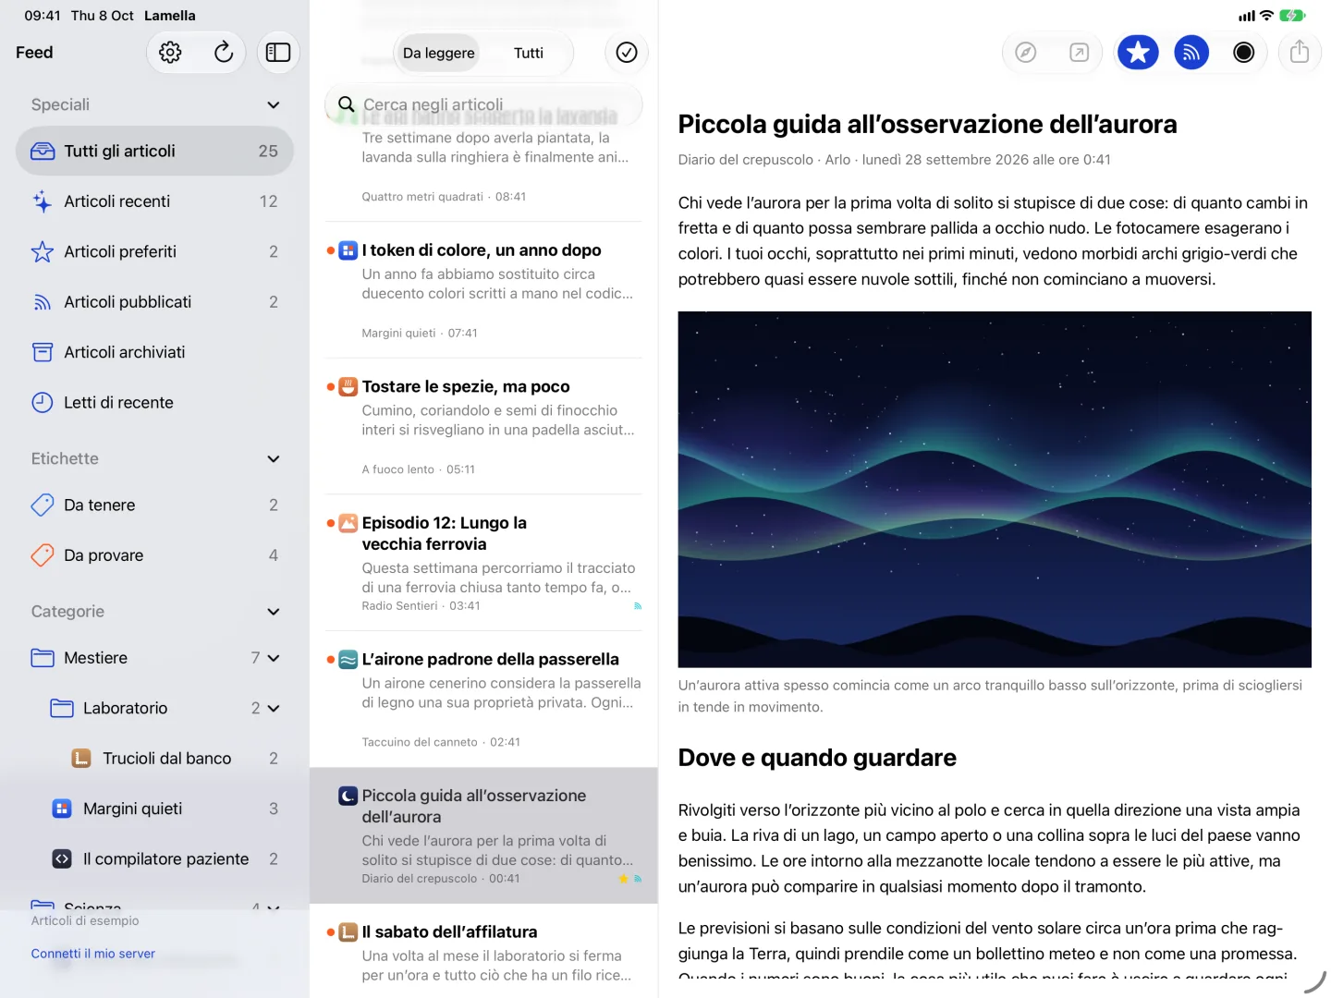Toggle the sidebar panel icon
Image resolution: width=1331 pixels, height=998 pixels.
[278, 53]
